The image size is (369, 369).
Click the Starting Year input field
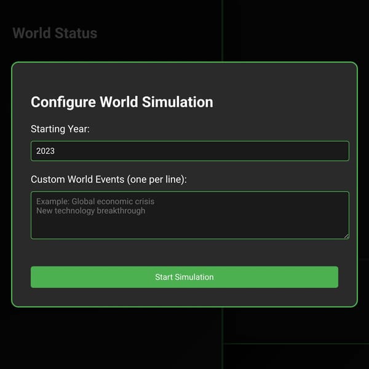click(189, 151)
